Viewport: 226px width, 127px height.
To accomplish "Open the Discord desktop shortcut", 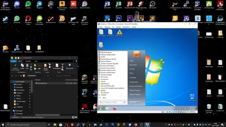I will point(17,5).
